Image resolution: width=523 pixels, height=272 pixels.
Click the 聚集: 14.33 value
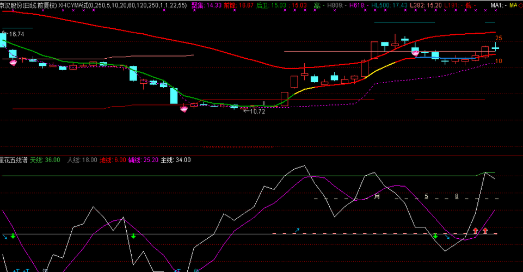click(206, 5)
